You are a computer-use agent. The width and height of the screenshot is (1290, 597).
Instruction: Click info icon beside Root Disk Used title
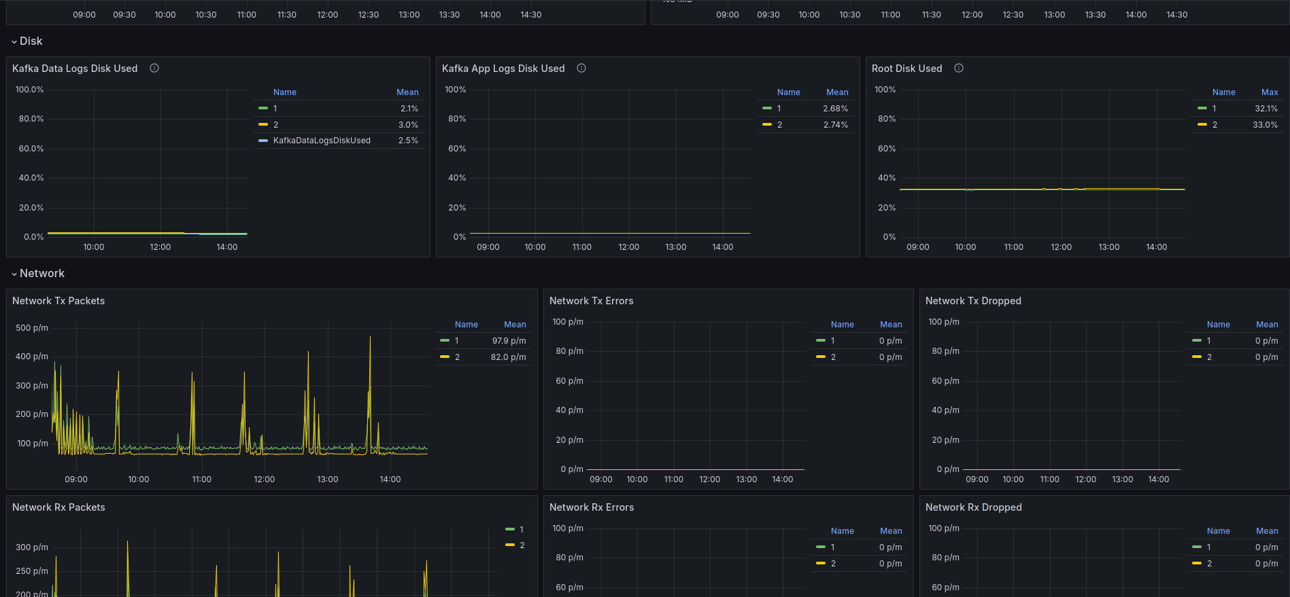click(x=959, y=68)
